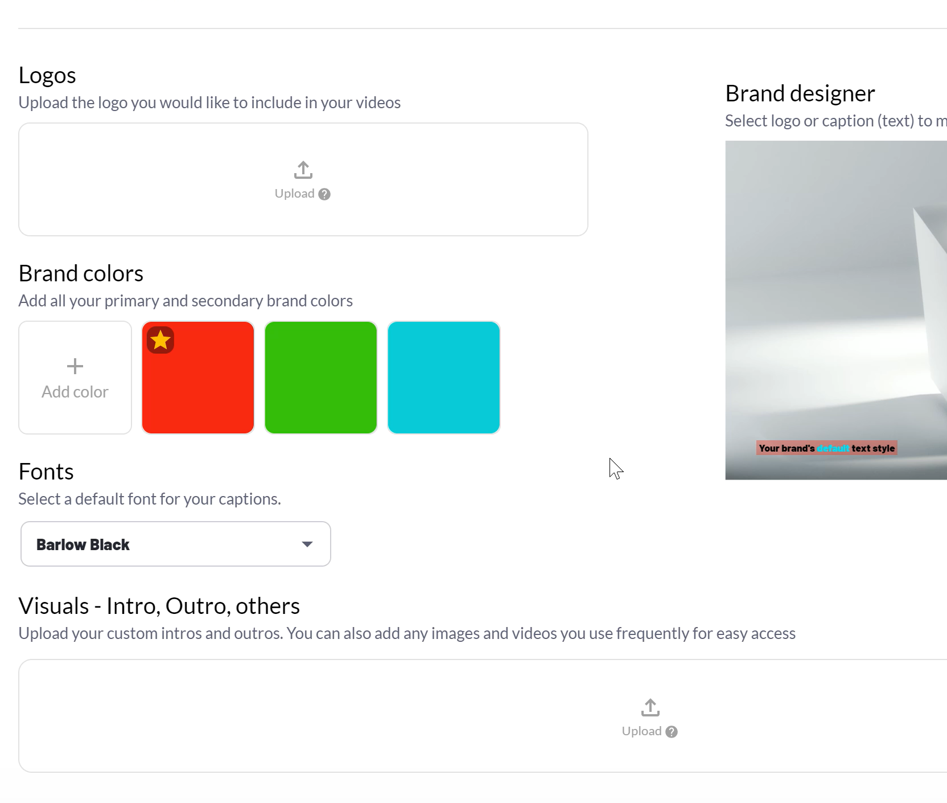The height and width of the screenshot is (803, 947).
Task: Click the help question mark beside Visuals Upload
Action: (672, 732)
